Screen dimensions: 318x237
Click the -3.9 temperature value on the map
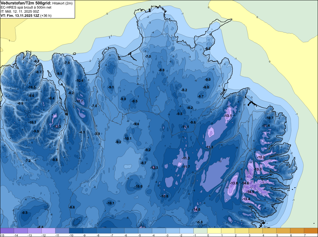[x=97, y=134]
